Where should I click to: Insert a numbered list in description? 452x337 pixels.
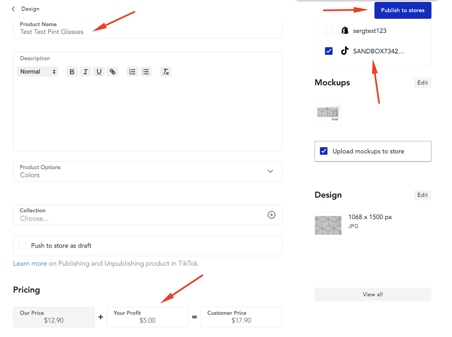tap(132, 72)
